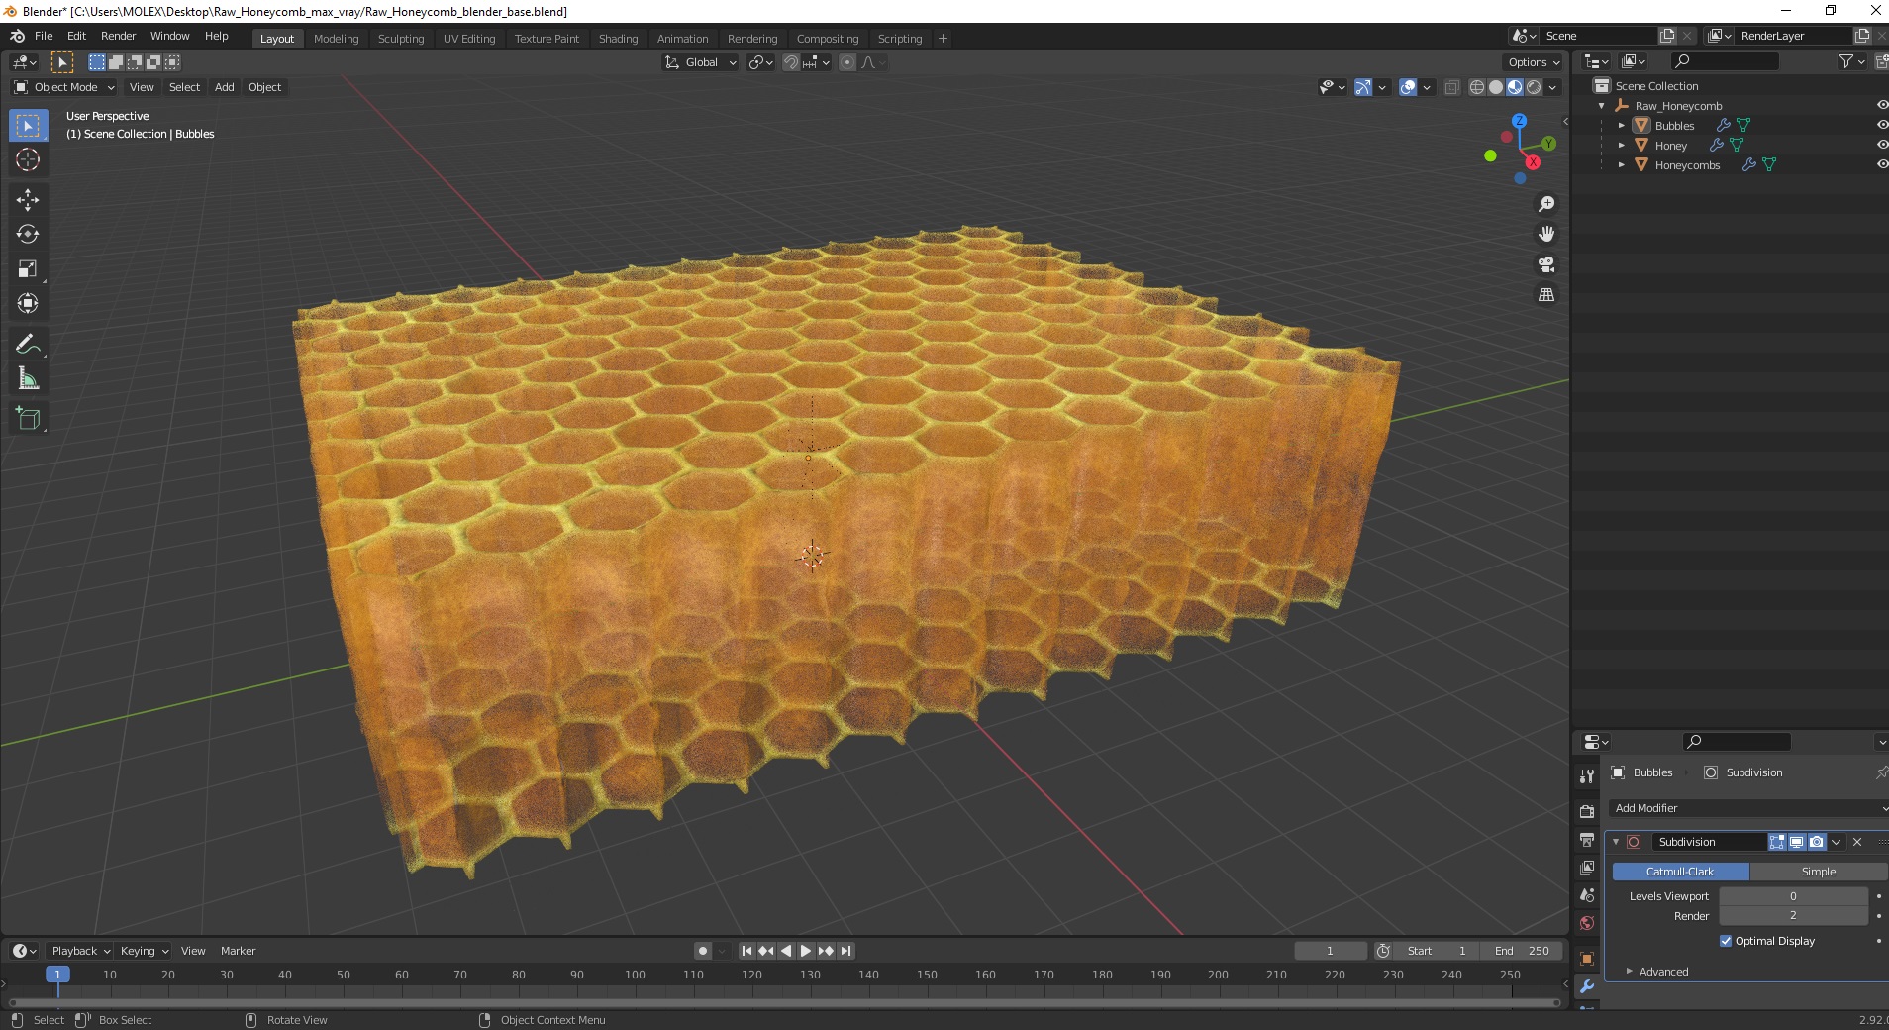Hide Honey object with eye icon

tap(1882, 145)
